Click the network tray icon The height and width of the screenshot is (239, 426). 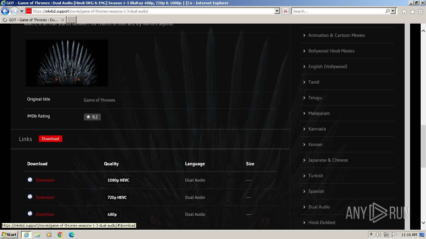click(386, 235)
